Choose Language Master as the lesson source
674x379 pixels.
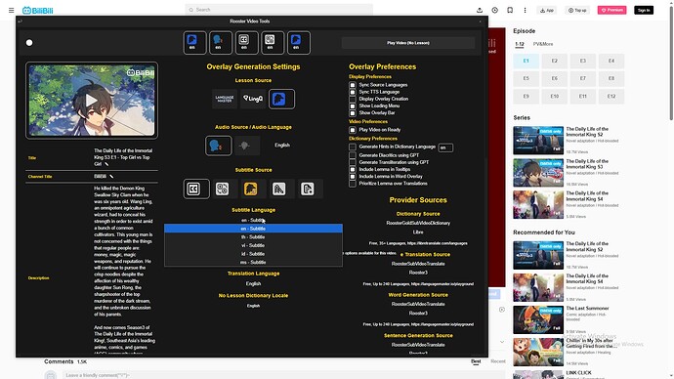point(225,99)
